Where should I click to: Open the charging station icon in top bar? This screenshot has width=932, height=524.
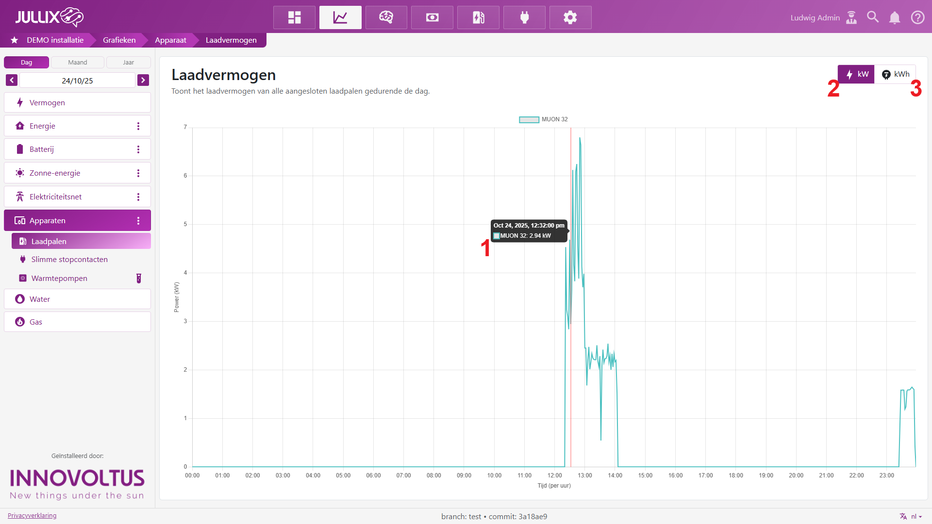tap(478, 17)
